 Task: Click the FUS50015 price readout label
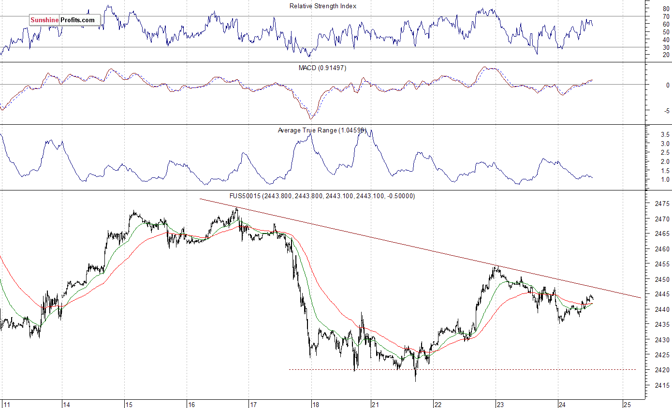322,196
